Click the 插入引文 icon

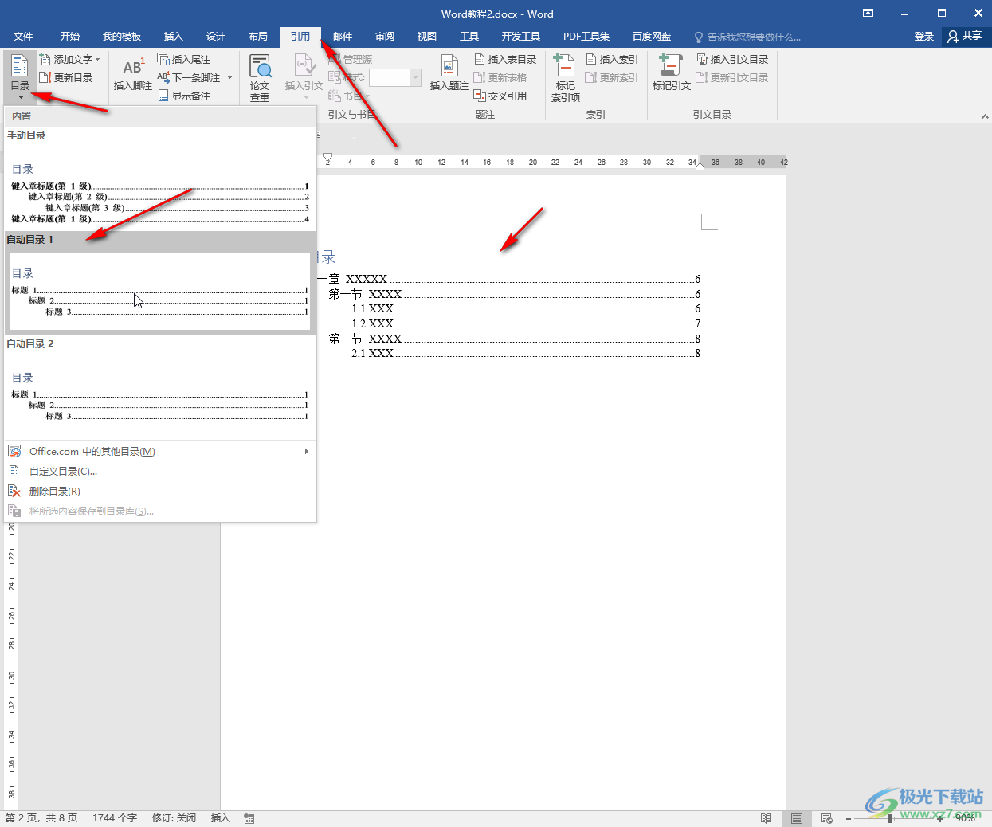(305, 65)
